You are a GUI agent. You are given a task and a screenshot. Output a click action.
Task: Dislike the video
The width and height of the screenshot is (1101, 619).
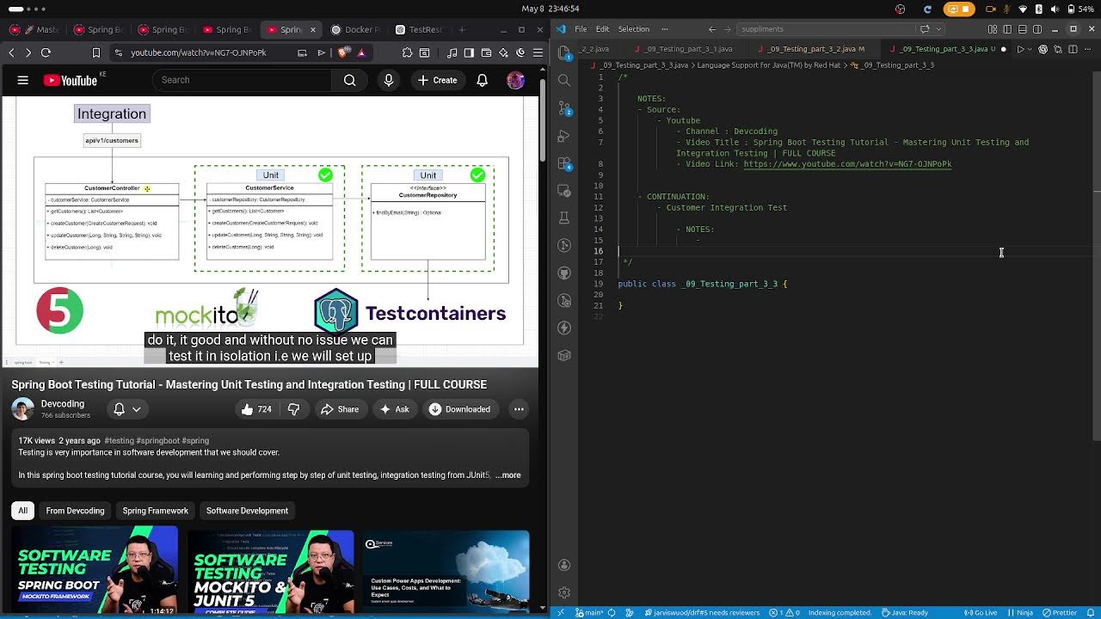(293, 409)
